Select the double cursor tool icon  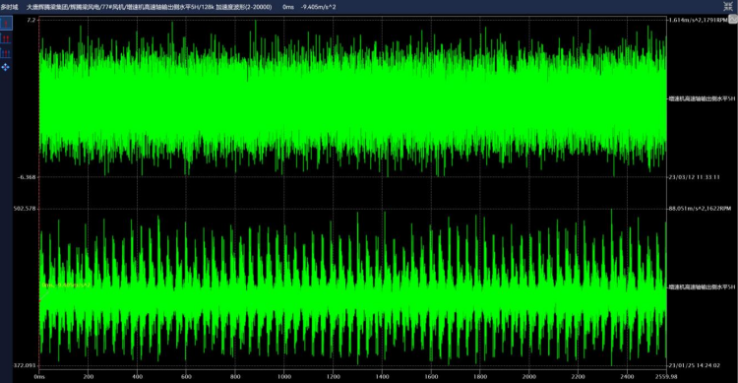tap(6, 38)
